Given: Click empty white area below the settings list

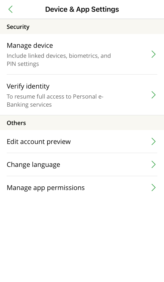Looking at the screenshot, I should [82, 238].
